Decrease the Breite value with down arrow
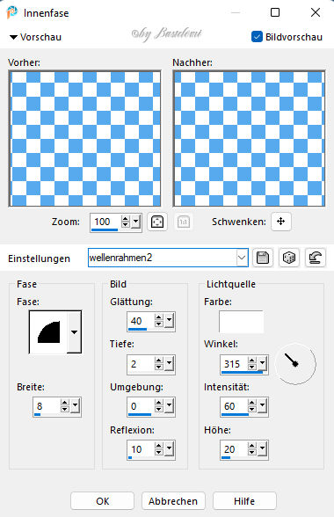Viewport: 334px width, 517px height. coord(65,410)
